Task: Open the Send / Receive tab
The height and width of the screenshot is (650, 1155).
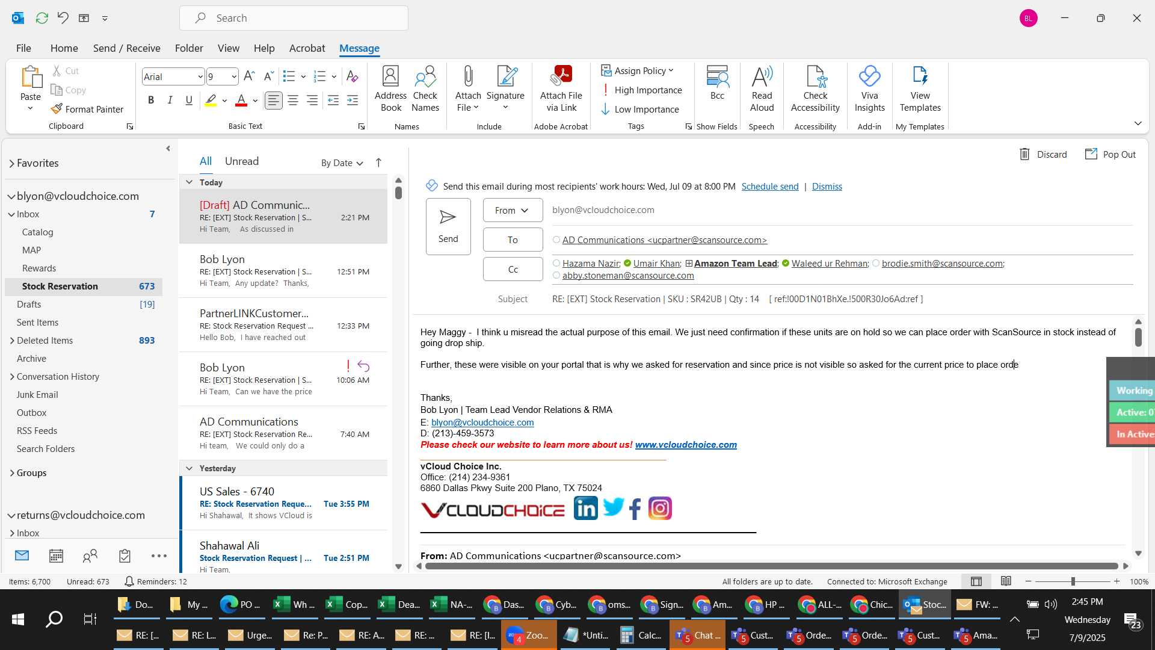Action: pyautogui.click(x=126, y=48)
